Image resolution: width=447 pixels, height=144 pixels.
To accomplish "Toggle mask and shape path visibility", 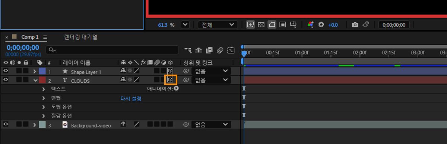I will 272,25.
